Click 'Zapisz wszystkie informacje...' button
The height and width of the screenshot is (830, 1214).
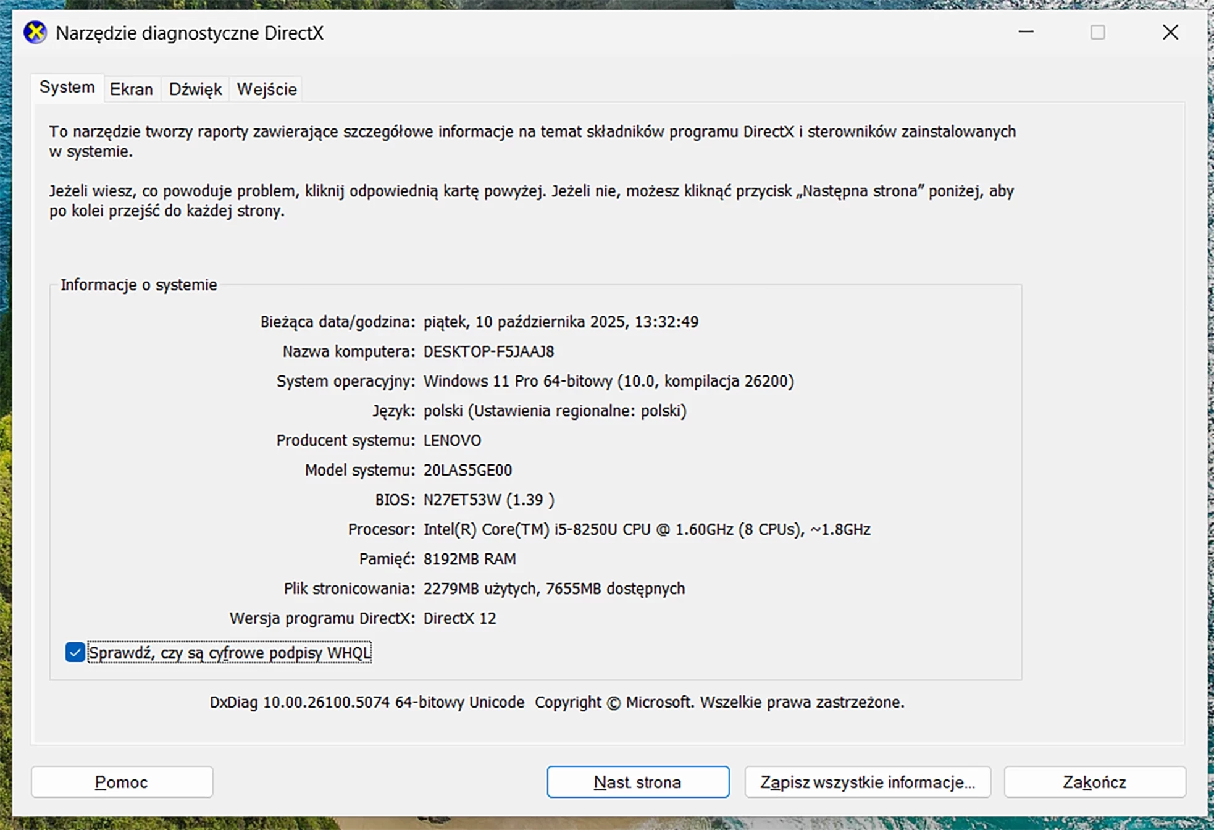click(867, 782)
